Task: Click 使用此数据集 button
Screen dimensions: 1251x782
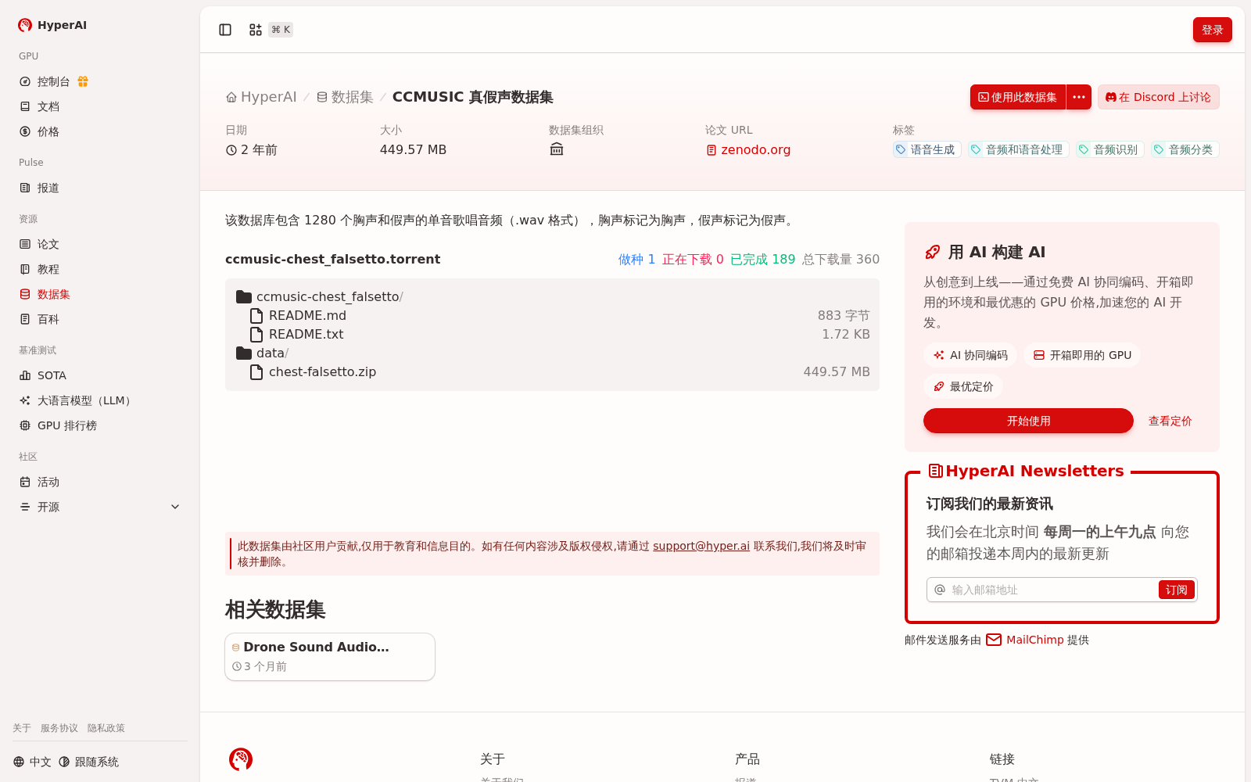Action: click(1018, 97)
